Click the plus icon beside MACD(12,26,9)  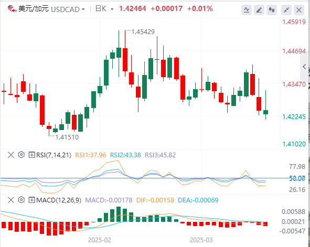tap(31, 200)
